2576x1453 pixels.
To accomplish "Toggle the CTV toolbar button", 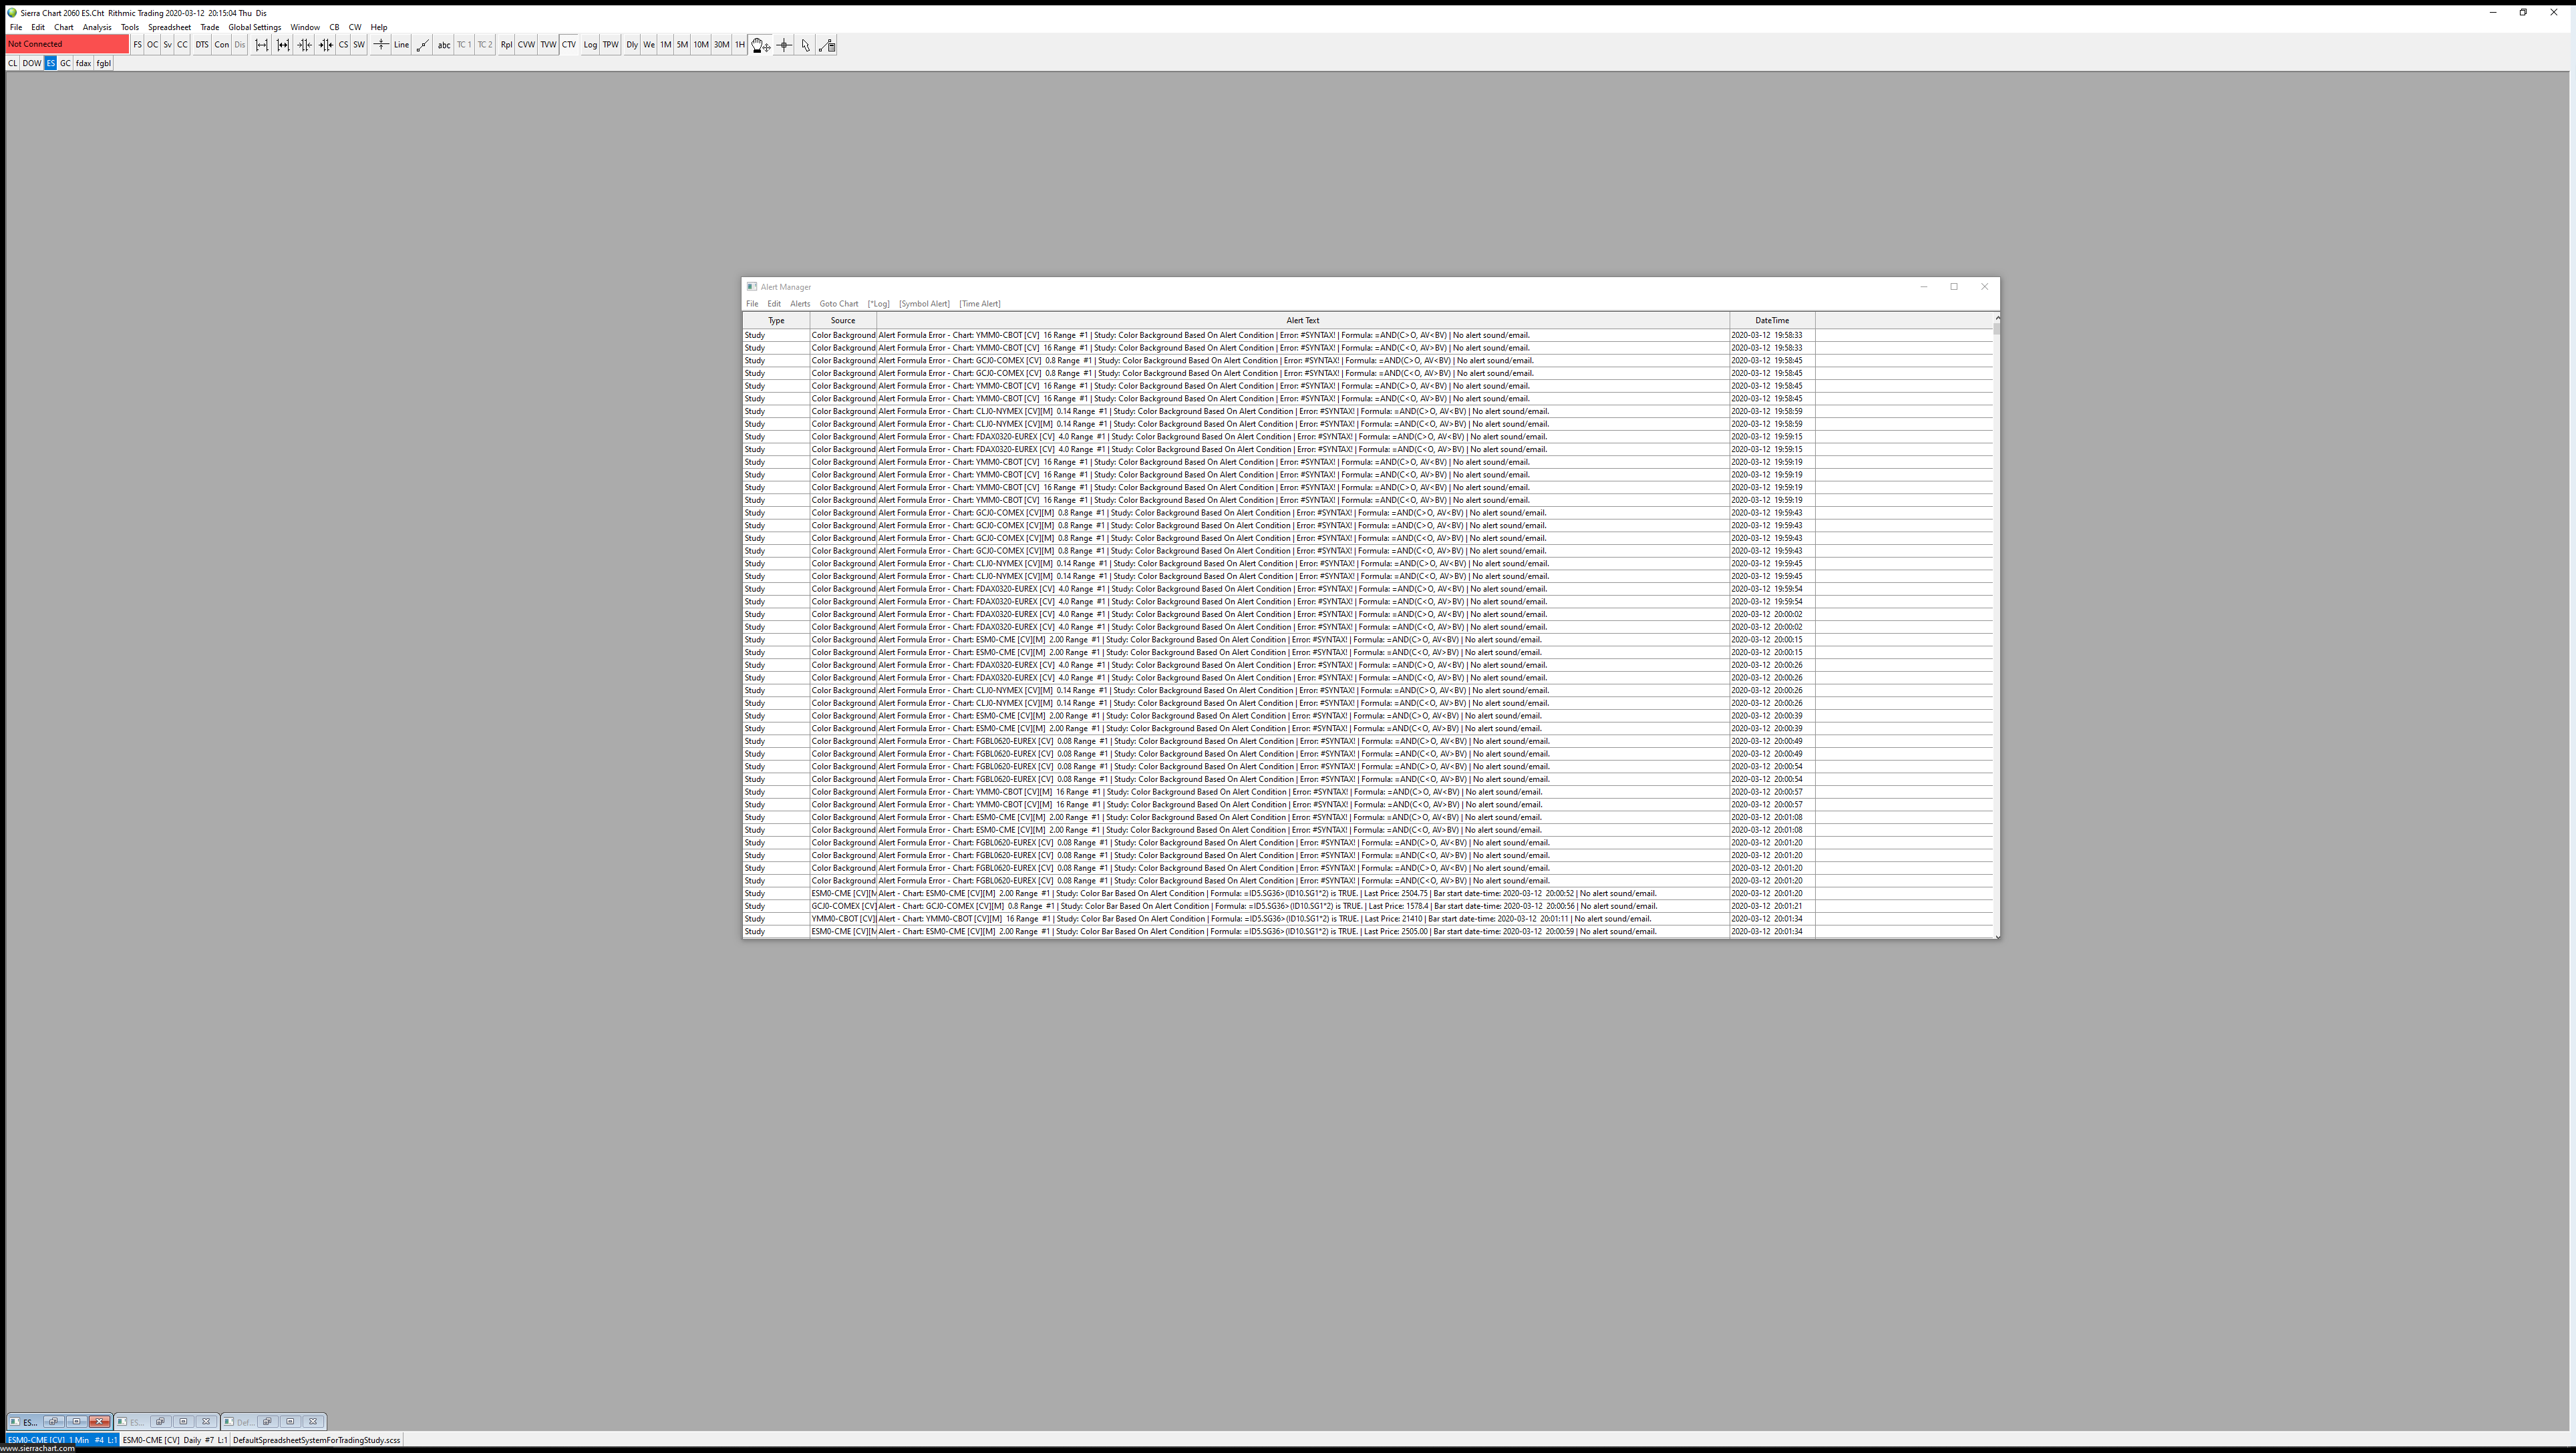I will pos(569,45).
